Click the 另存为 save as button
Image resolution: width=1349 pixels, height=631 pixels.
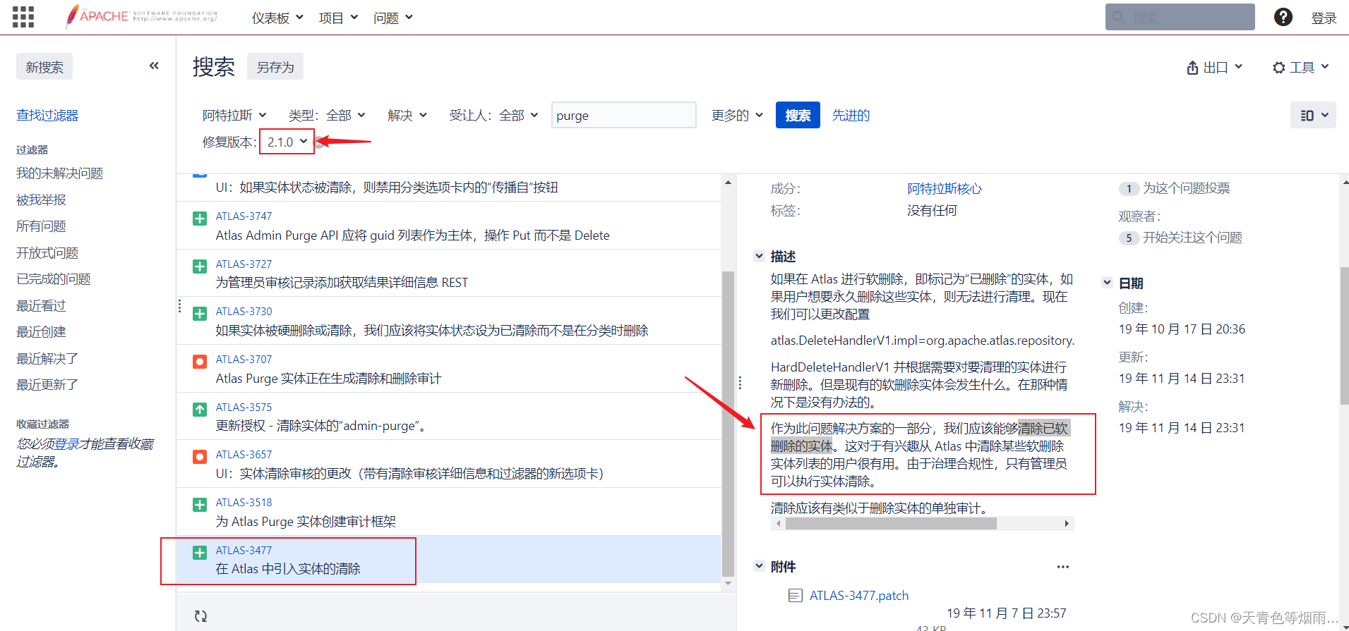275,67
